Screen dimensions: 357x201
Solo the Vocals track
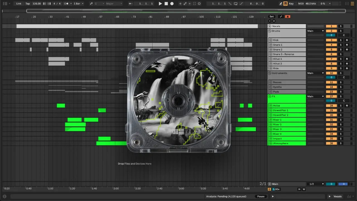[340, 26]
